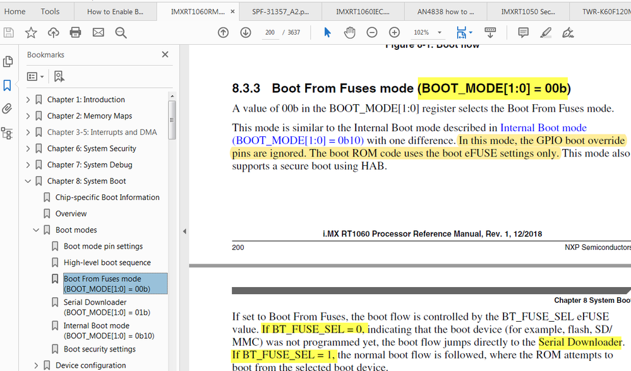Open Internal Boot mode bookmark

(109, 331)
